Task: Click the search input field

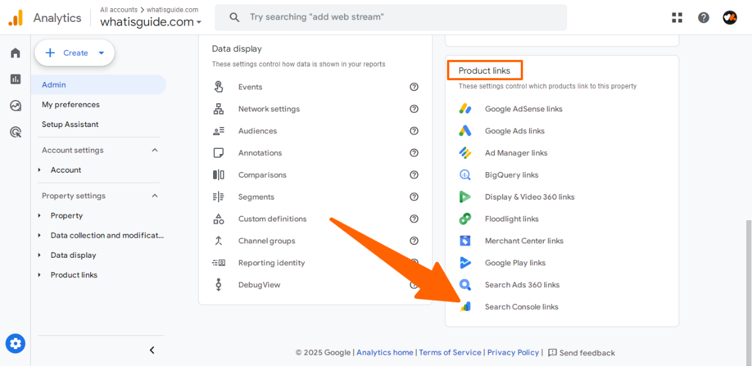Action: click(401, 18)
